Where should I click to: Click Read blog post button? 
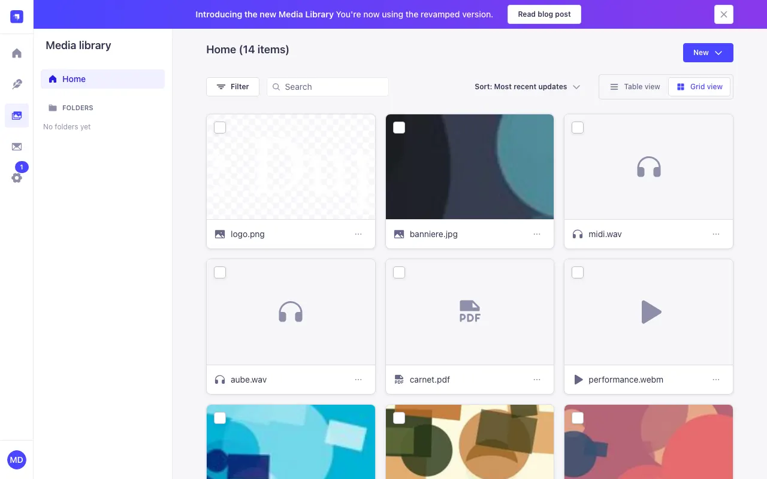(x=544, y=14)
